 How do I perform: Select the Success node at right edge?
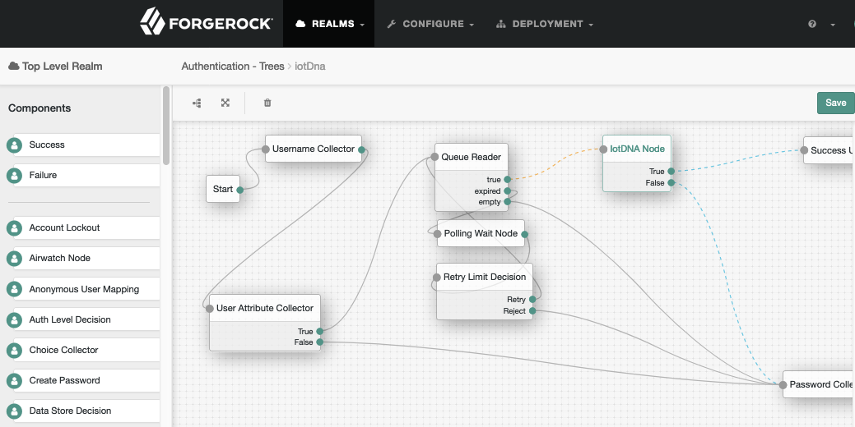[829, 150]
